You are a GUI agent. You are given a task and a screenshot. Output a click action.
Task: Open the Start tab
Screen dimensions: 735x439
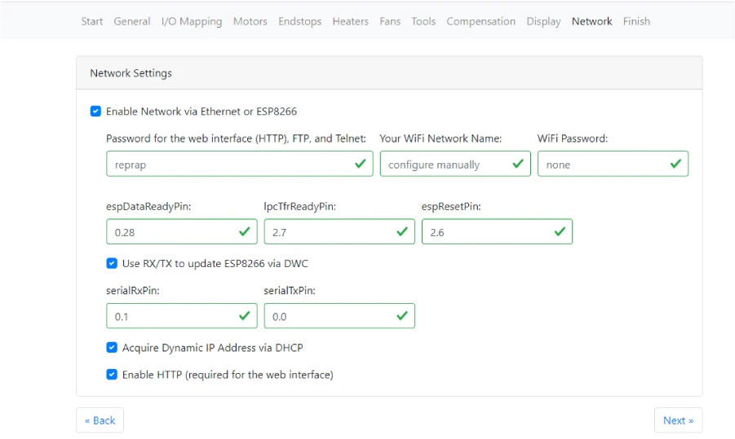click(92, 21)
